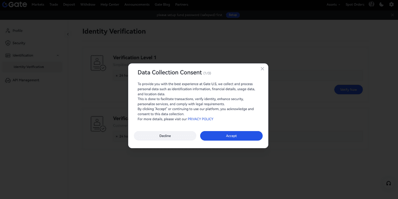Screen dimensions: 398x199
Task: Click the Profile person icon in sidebar
Action: click(x=8, y=31)
